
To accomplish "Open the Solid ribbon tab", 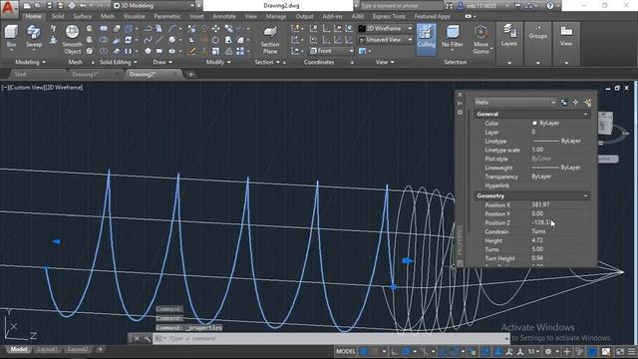I will 58,16.
